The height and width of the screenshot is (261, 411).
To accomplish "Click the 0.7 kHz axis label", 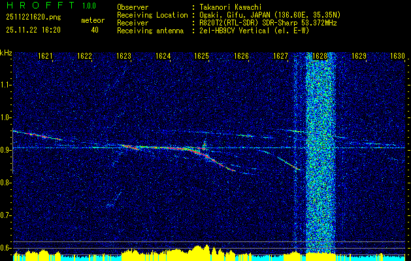I will click(x=5, y=215).
